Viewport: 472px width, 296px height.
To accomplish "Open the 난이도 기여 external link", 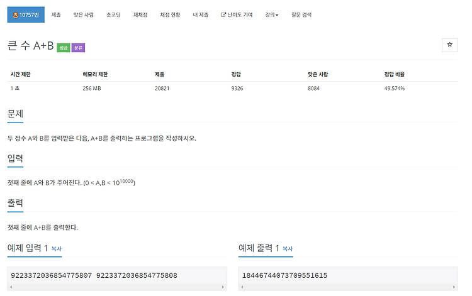I will pyautogui.click(x=237, y=14).
